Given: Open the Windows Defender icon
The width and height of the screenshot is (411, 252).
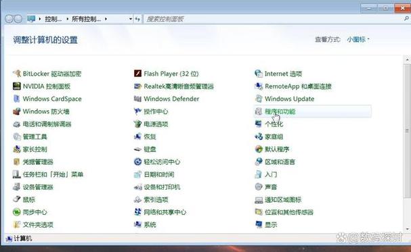Looking at the screenshot, I should (x=138, y=99).
